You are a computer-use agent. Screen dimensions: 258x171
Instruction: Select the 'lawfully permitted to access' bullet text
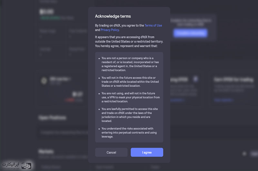(130, 115)
